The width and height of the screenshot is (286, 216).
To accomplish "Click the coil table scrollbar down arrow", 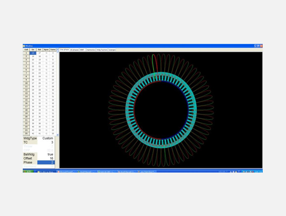I will pyautogui.click(x=57, y=135).
